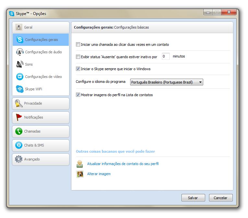248x218 pixels.
Task: Click the Skype WiFi icon
Action: (20, 89)
